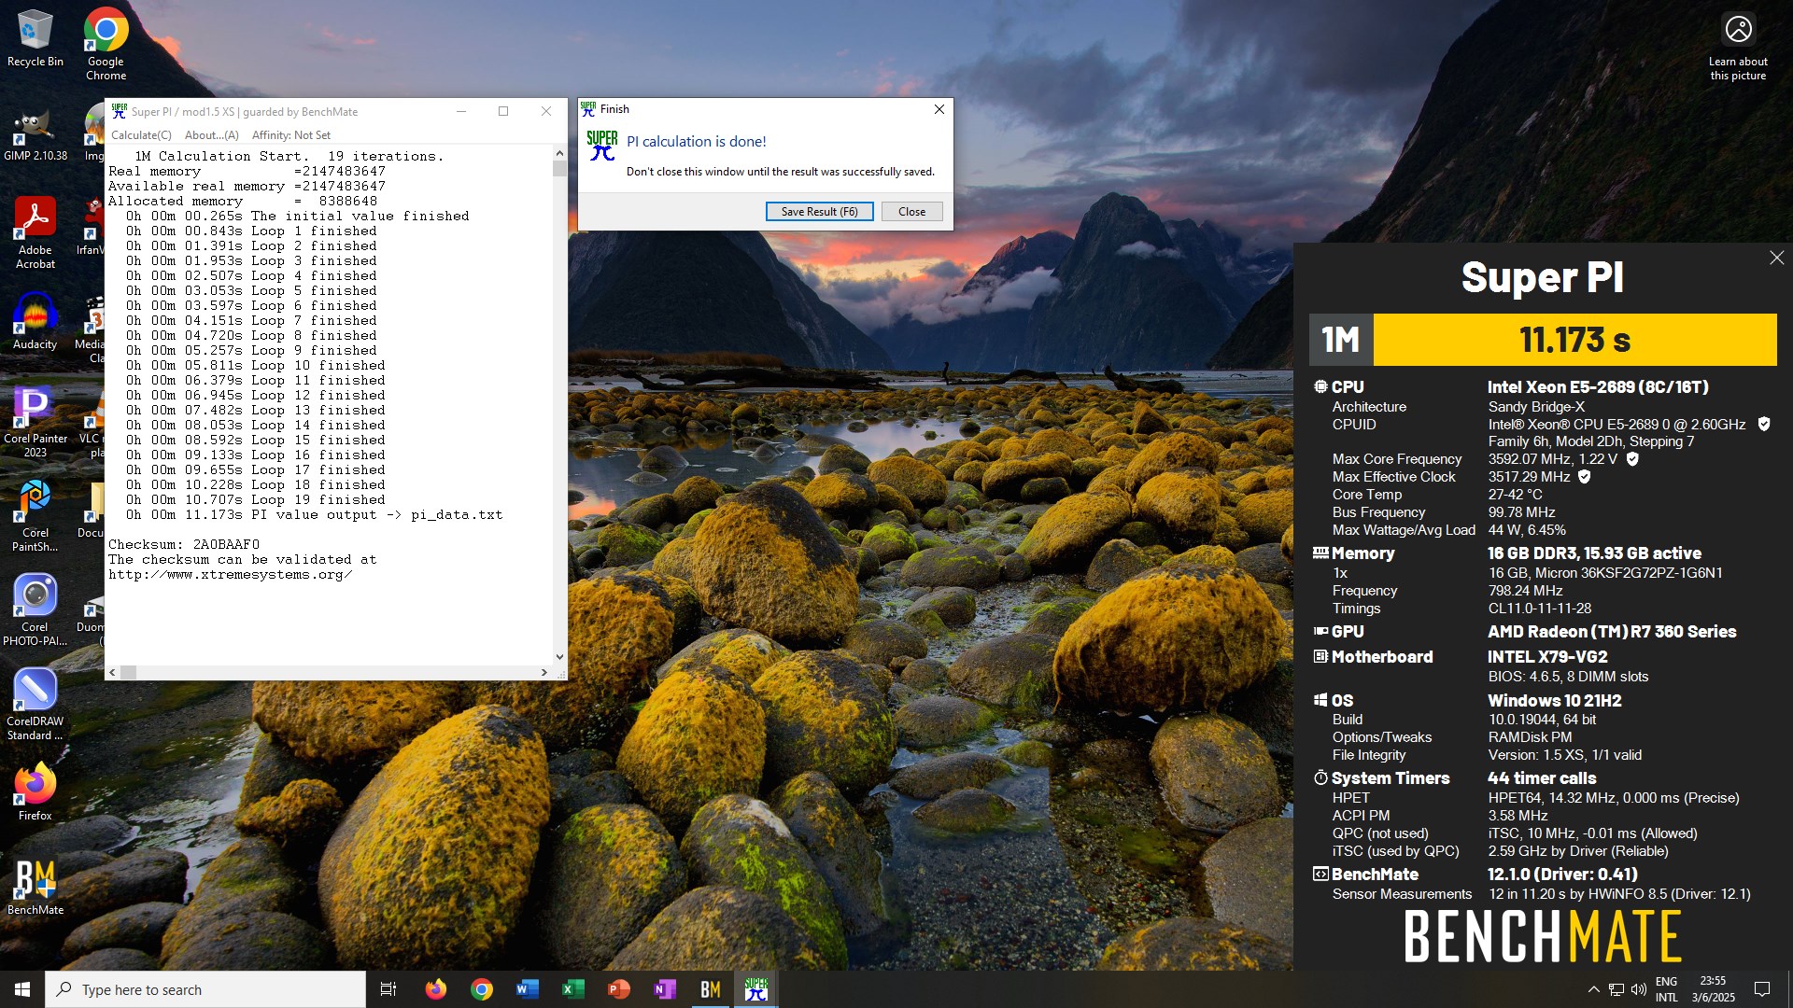Click the INTEL X79-VG2 motherboard value
The width and height of the screenshot is (1793, 1008).
(1547, 657)
